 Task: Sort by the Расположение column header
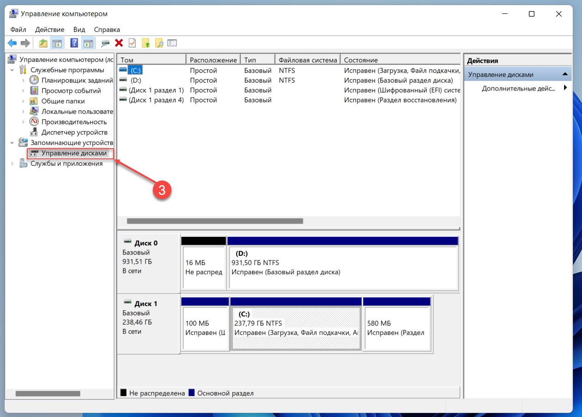pos(213,60)
